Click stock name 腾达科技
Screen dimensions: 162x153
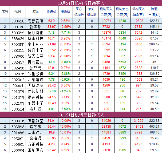(x=35, y=97)
